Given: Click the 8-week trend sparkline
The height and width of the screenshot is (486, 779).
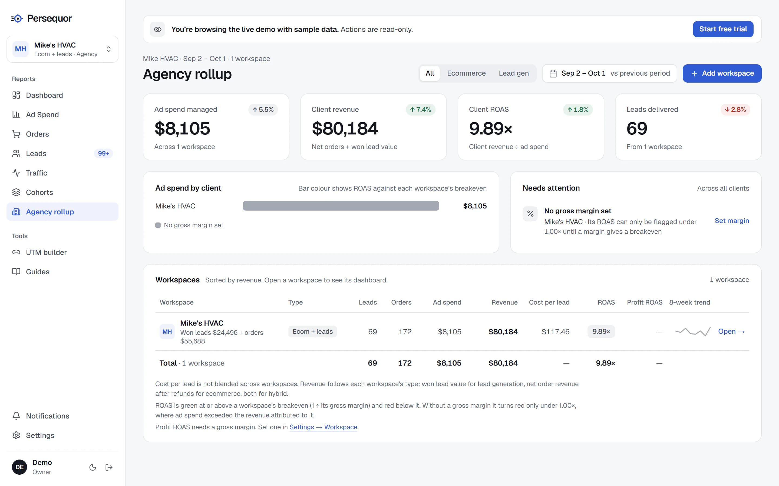Looking at the screenshot, I should click(693, 331).
